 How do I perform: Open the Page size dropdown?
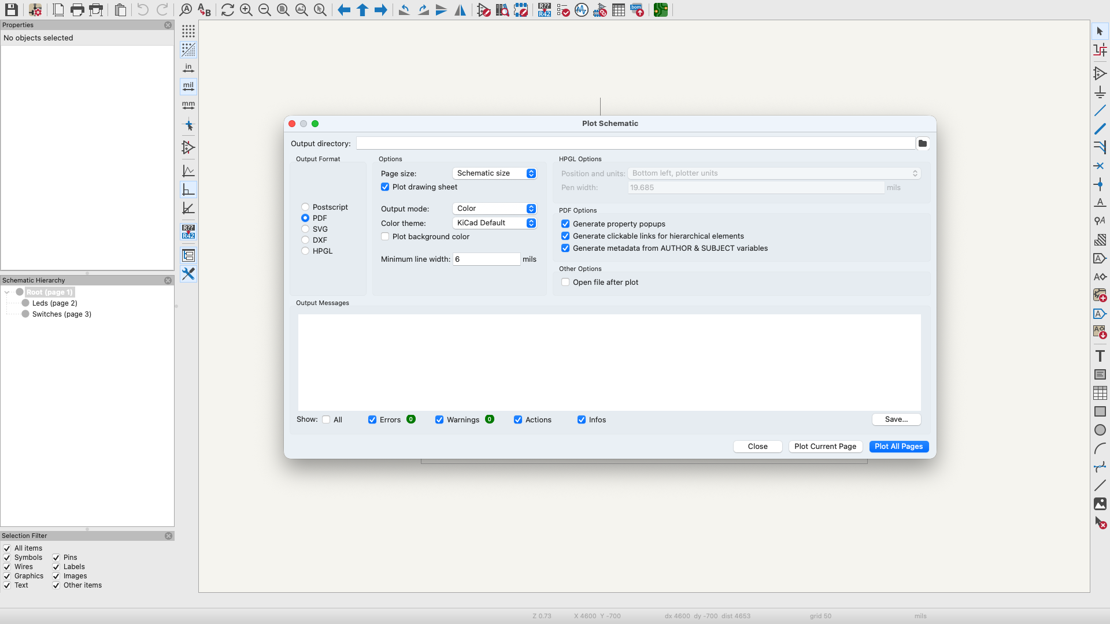[x=494, y=173]
